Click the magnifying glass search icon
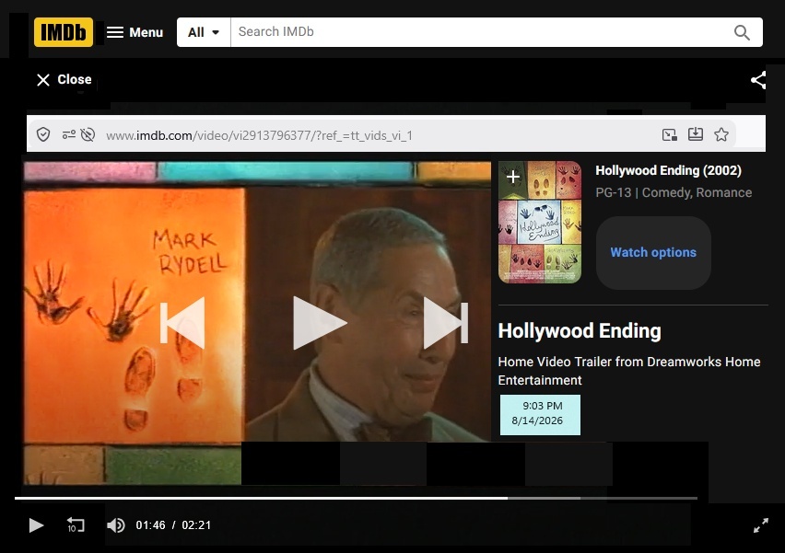The width and height of the screenshot is (785, 553). click(x=742, y=32)
